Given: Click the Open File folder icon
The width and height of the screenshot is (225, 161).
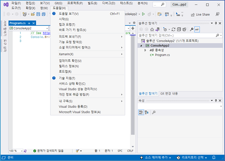Looking at the screenshot, I should (33, 14).
